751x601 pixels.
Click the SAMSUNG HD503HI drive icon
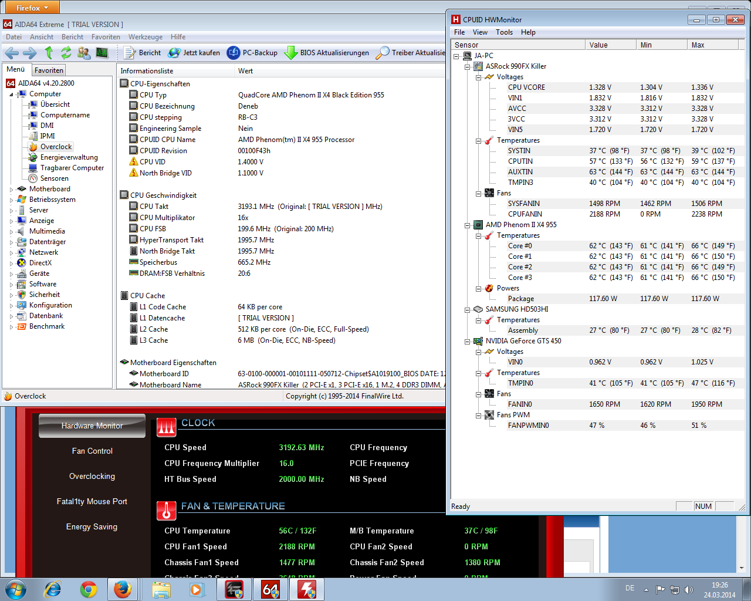pos(478,309)
